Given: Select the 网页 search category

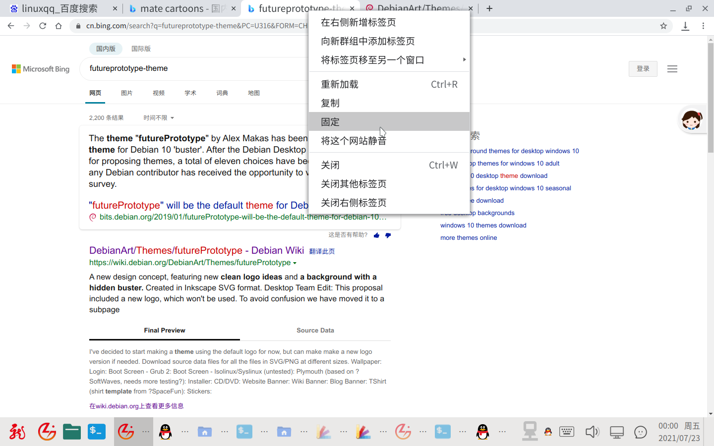Looking at the screenshot, I should (x=95, y=93).
